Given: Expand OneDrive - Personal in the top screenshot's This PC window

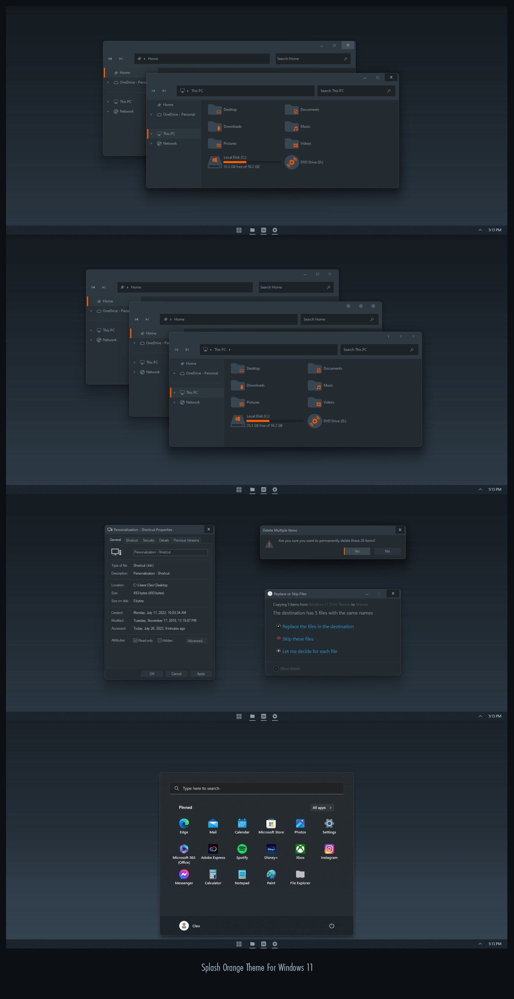Looking at the screenshot, I should click(151, 114).
